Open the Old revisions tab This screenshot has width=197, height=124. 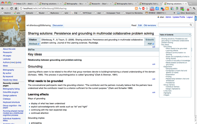[x=150, y=25]
